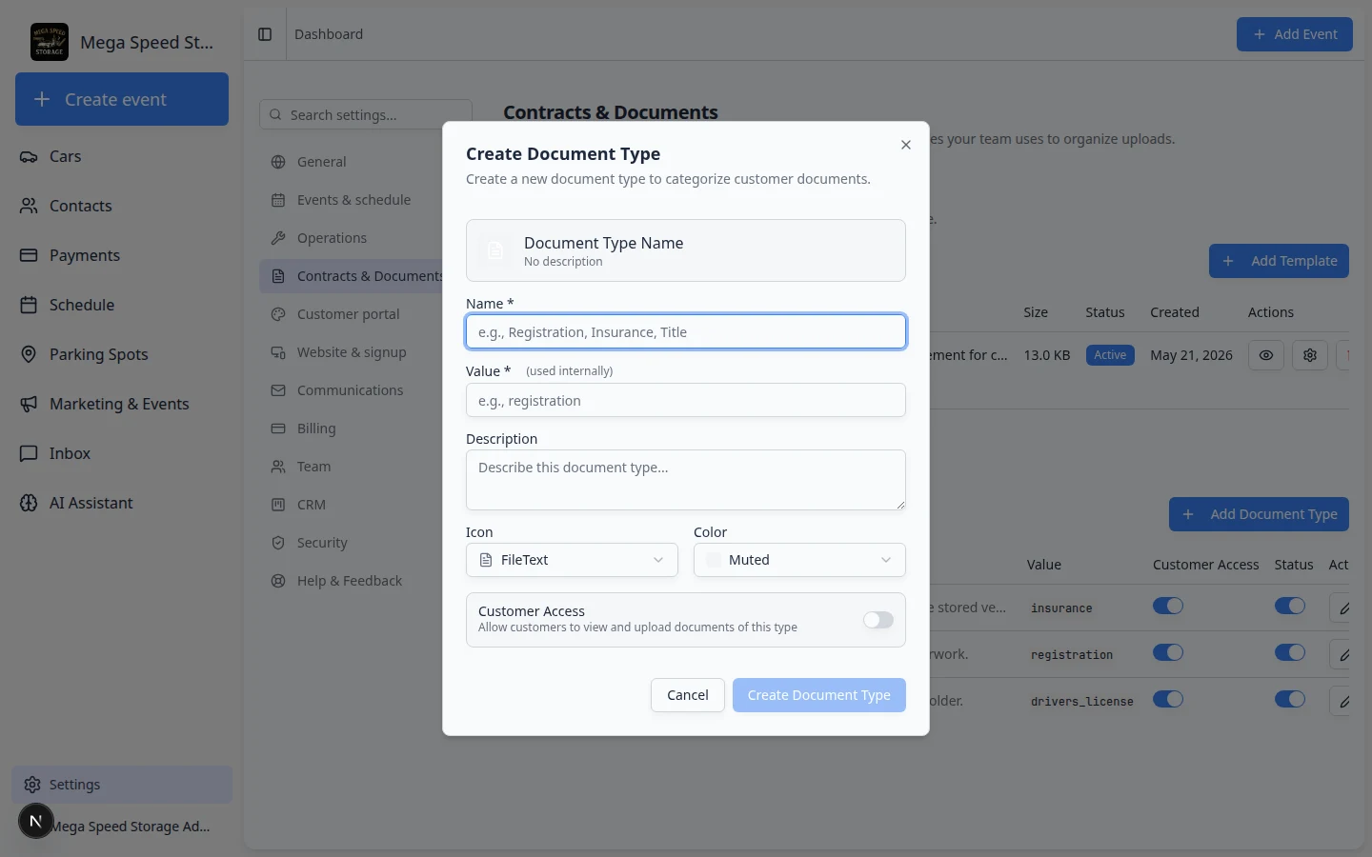Image resolution: width=1372 pixels, height=857 pixels.
Task: Click the Cars car icon in the sidebar
Action: tap(29, 156)
